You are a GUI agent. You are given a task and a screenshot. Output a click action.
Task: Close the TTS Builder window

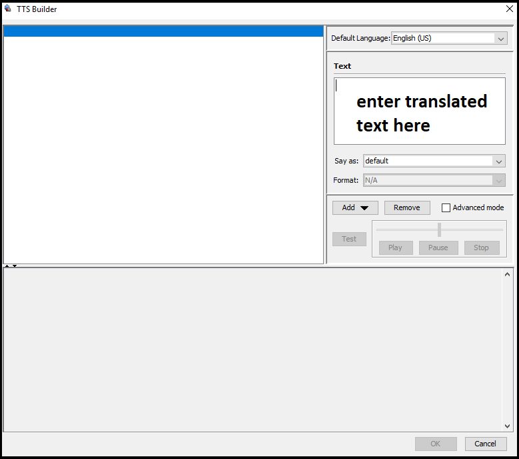(x=510, y=9)
